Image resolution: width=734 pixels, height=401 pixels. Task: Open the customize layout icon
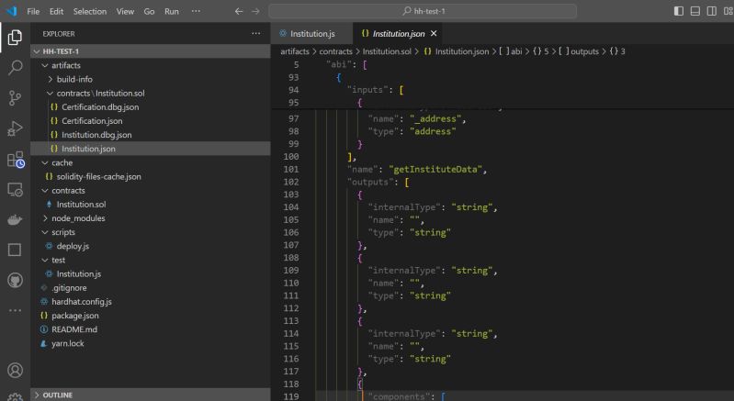click(728, 11)
